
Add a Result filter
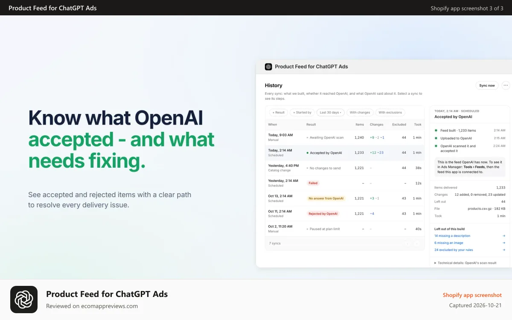click(x=278, y=113)
